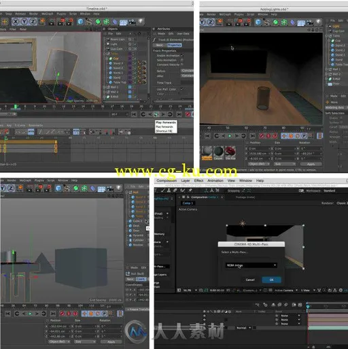This screenshot has width=348, height=349.
Task: Open Object (Rel) dropdown in AddingLights.c4d
Action: point(259,164)
